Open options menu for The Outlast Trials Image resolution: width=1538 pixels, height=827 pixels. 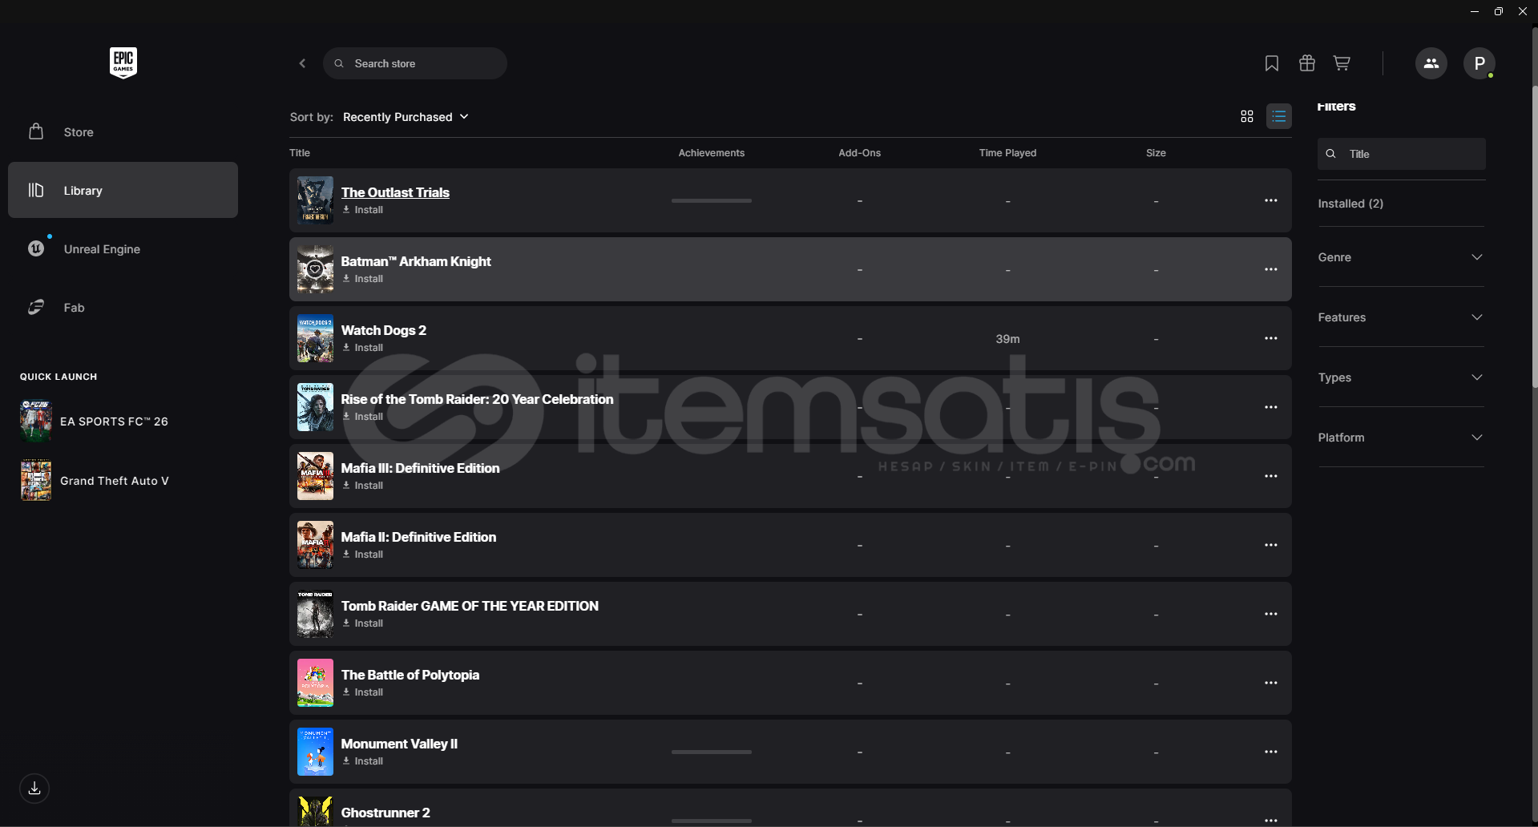[x=1271, y=200]
